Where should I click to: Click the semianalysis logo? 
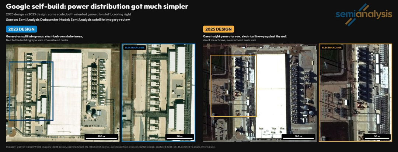pos(364,14)
